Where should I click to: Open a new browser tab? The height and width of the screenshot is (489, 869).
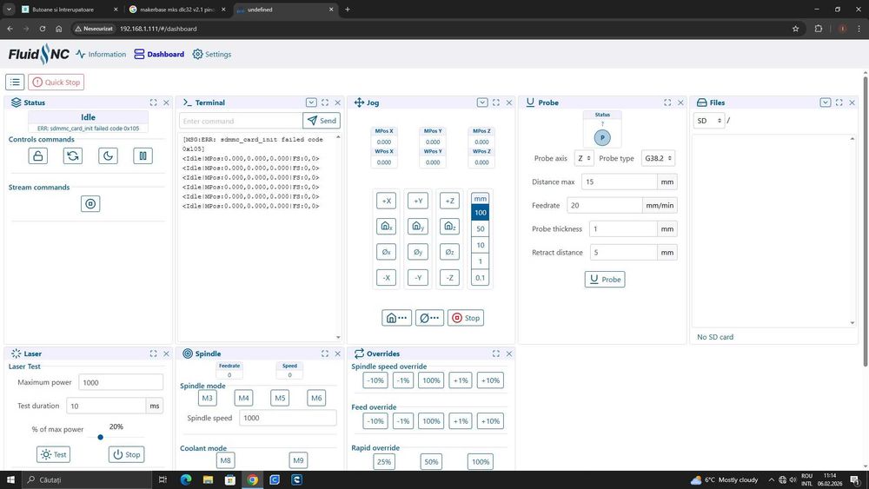tap(348, 10)
